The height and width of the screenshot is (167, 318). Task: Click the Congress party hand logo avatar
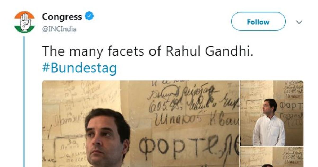tap(24, 22)
